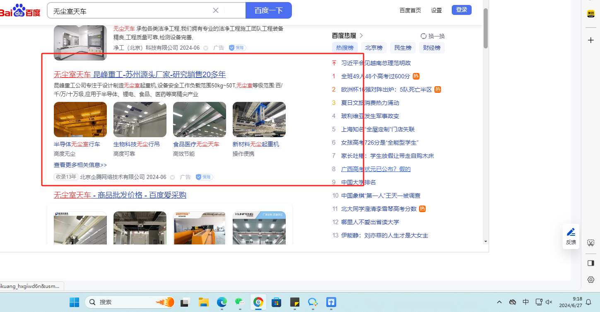Open the 新材料无尘起重机 thumbnail image
Viewport: 600px width, 312px height.
pos(259,119)
